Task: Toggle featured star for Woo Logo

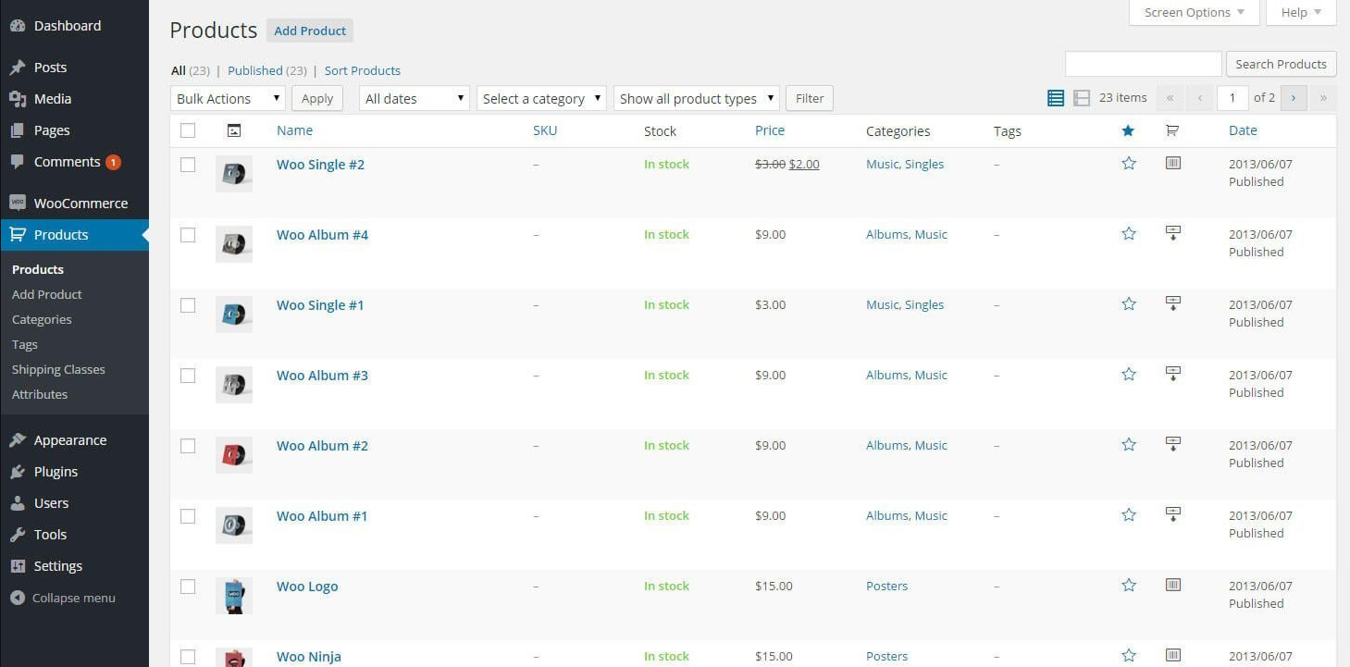Action: tap(1128, 586)
